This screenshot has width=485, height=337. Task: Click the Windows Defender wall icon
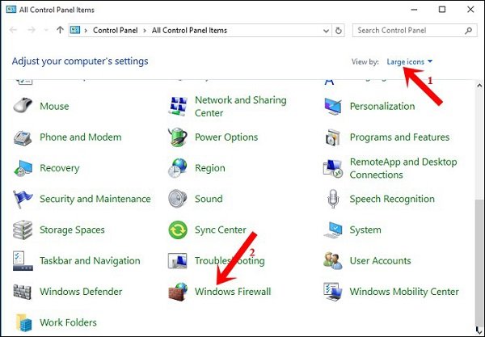[23, 292]
